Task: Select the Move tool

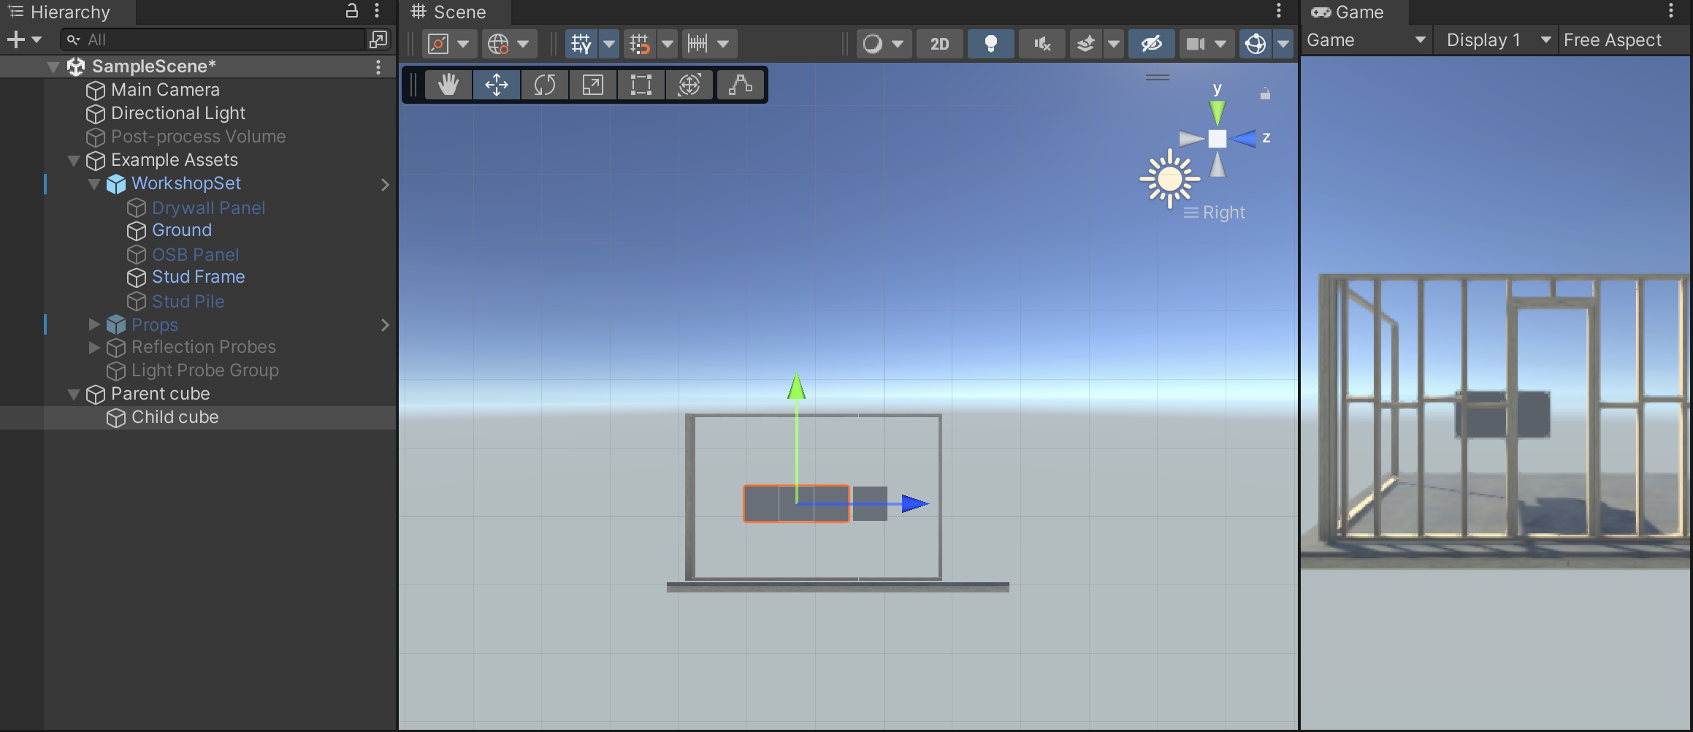Action: [x=497, y=85]
